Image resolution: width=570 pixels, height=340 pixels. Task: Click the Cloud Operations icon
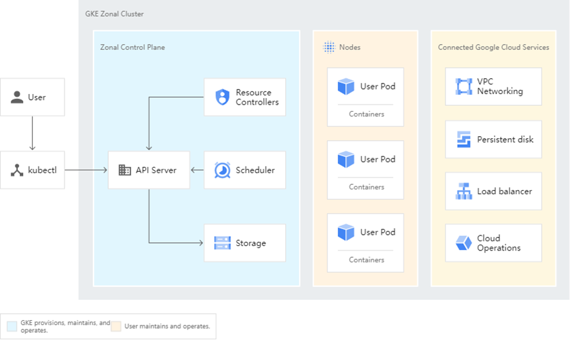click(463, 243)
